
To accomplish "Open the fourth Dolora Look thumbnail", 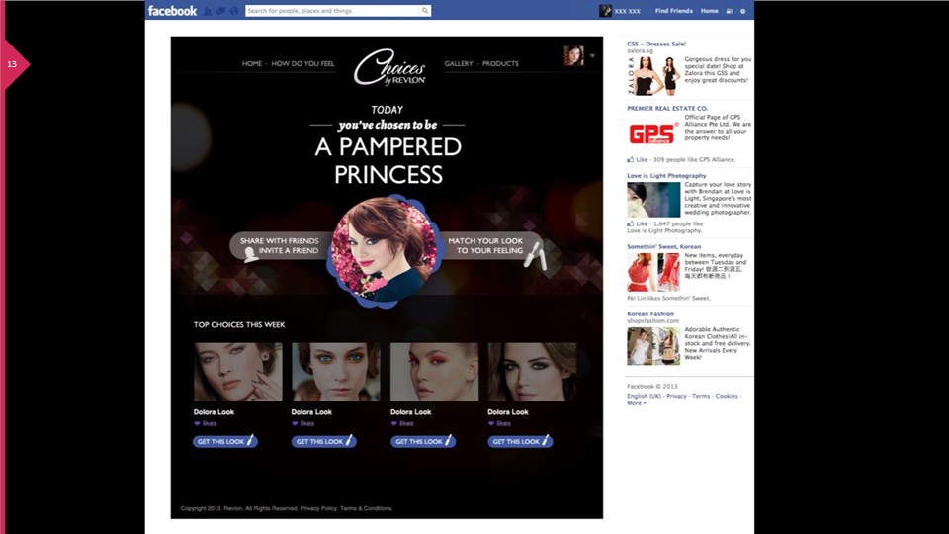I will (532, 372).
